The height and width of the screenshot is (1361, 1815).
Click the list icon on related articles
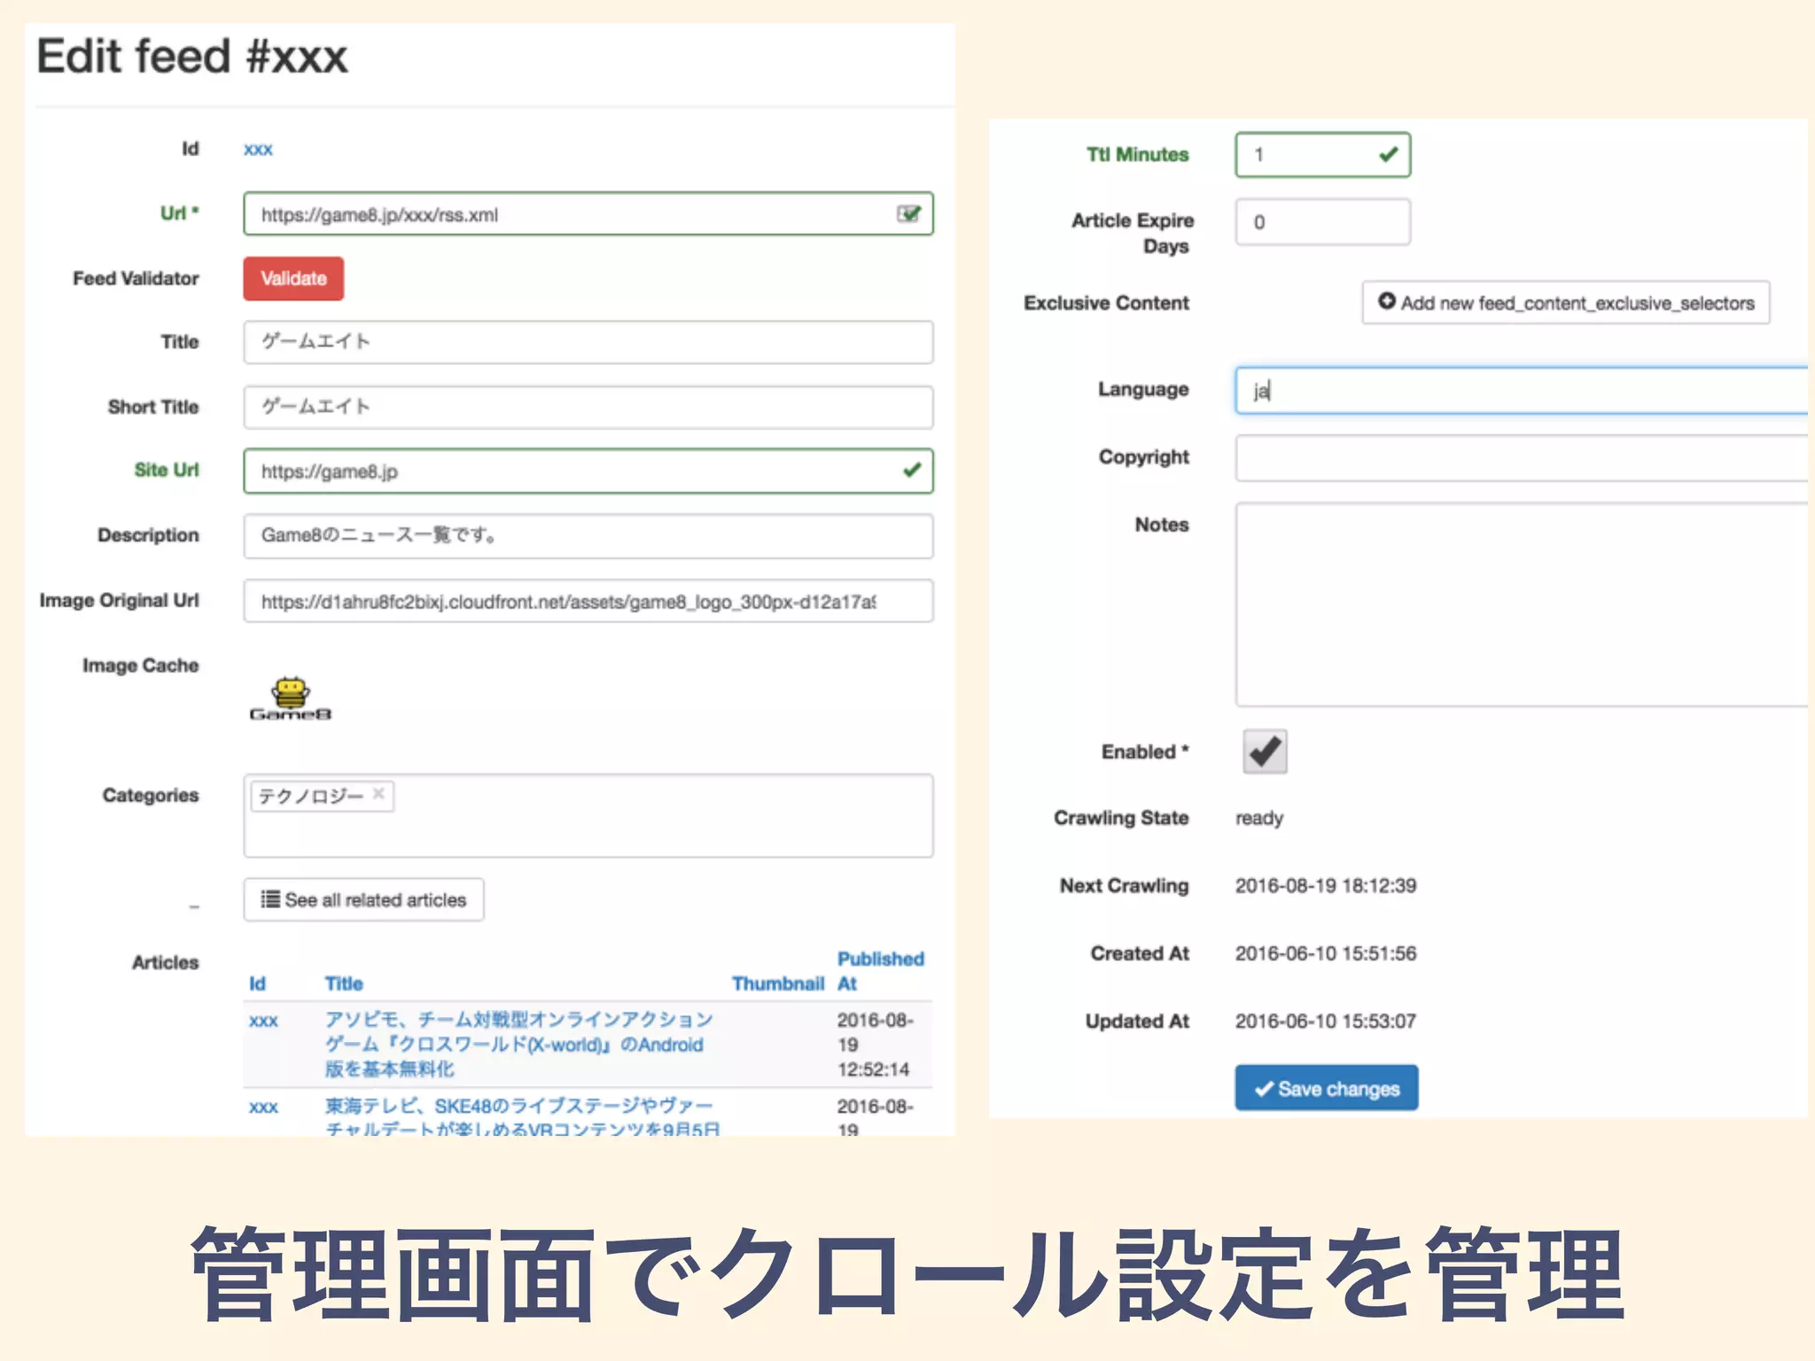click(x=270, y=899)
